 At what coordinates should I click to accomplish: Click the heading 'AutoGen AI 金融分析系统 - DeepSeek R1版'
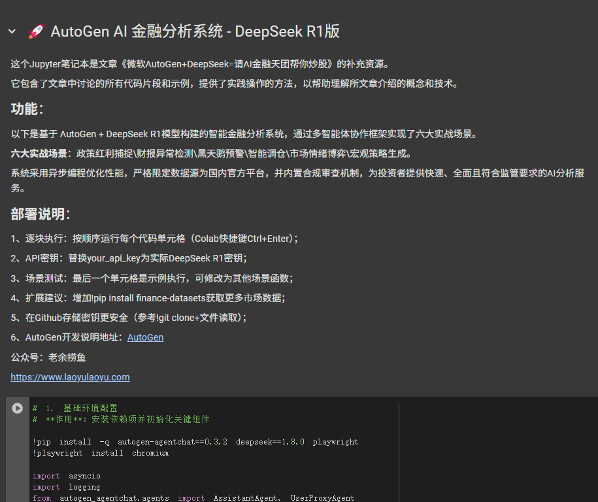[x=195, y=31]
